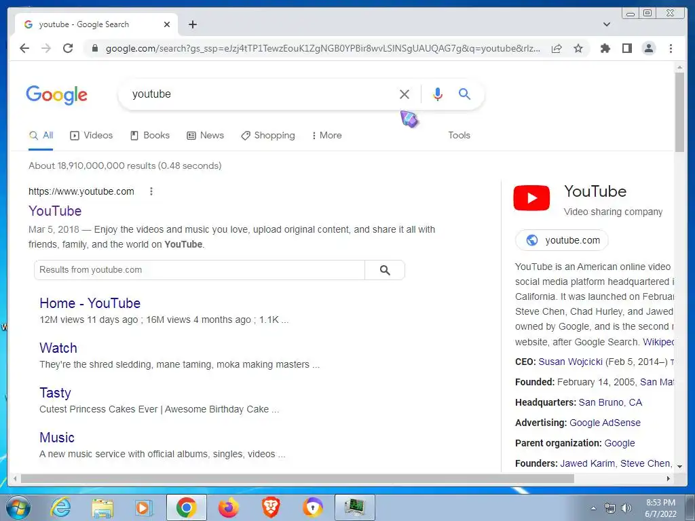Click the Results from youtube.com field
695x521 pixels.
tap(200, 270)
